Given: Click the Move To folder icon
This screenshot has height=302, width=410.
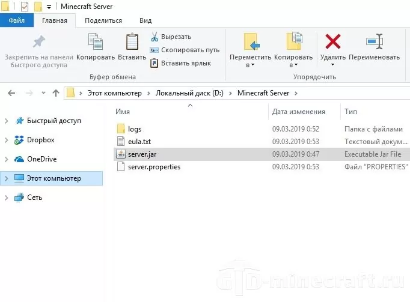Looking at the screenshot, I should [x=251, y=41].
